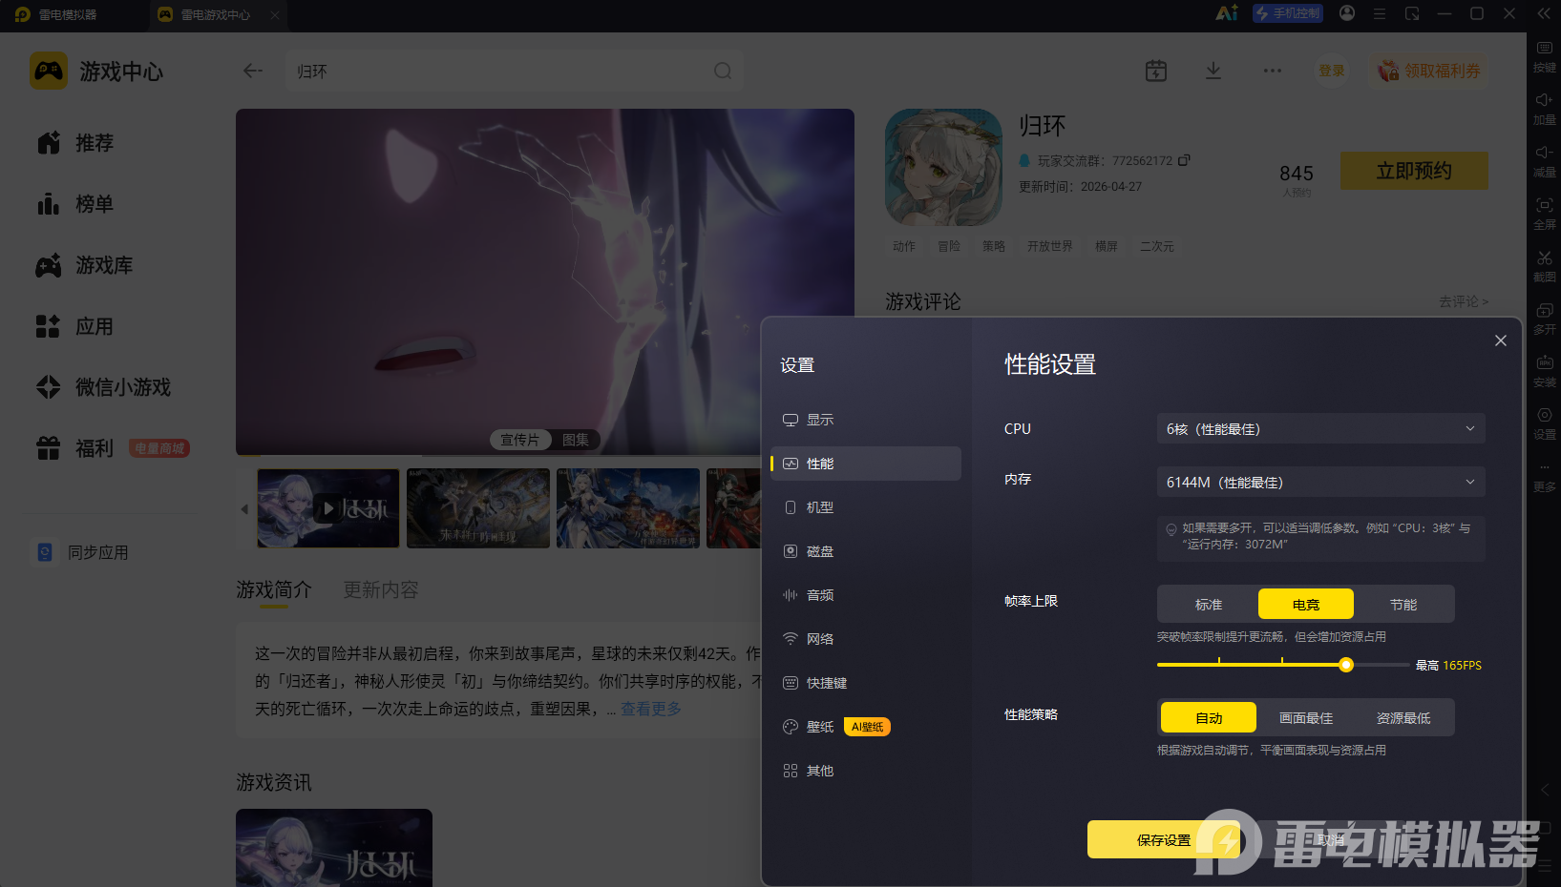
Task: Switch media view to 宣传片
Action: (520, 440)
